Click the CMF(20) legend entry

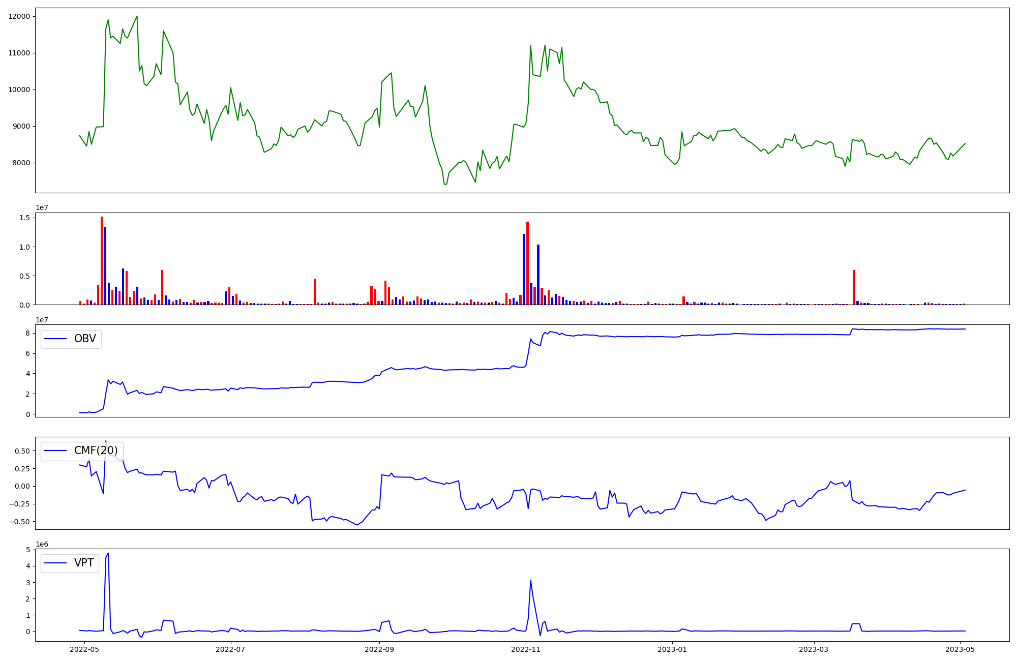[96, 450]
